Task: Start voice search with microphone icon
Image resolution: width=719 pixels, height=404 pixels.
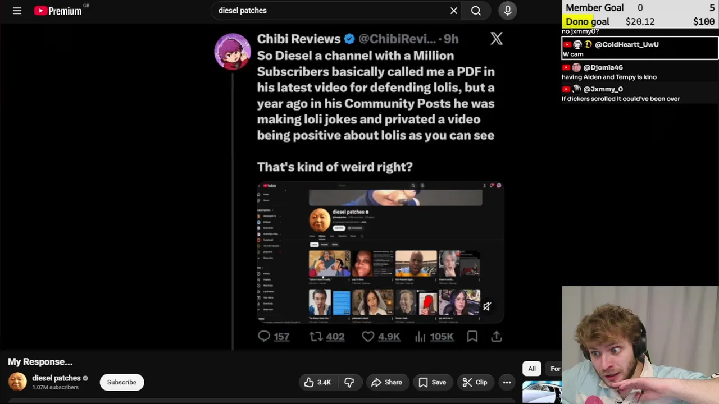Action: pyautogui.click(x=508, y=11)
